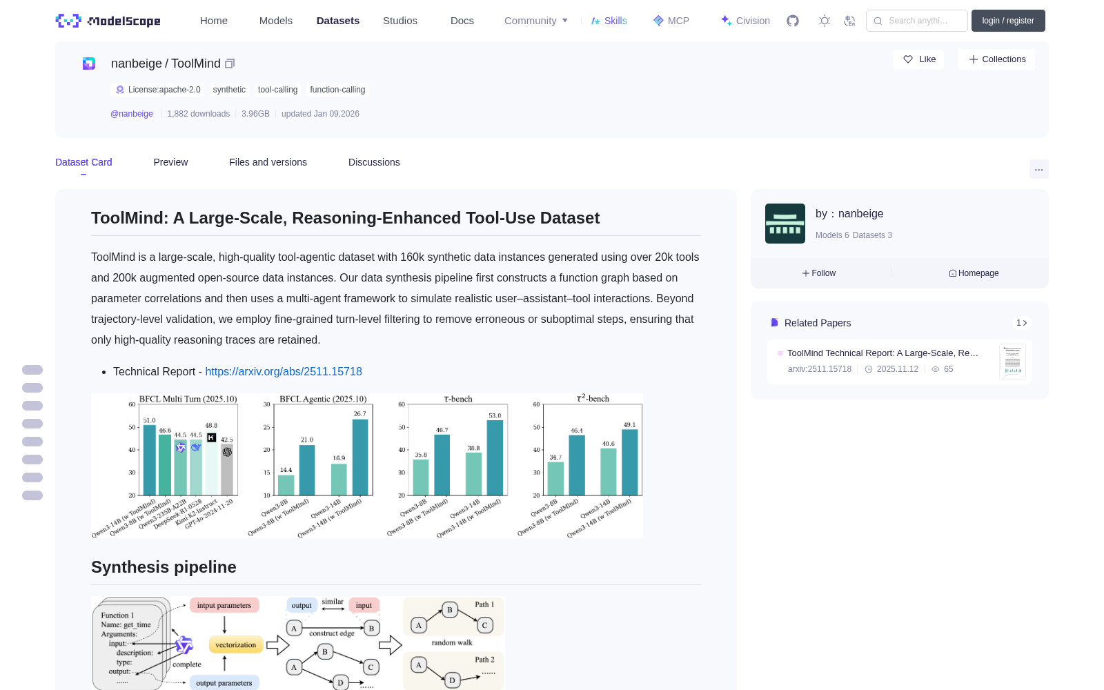The image size is (1104, 690).
Task: Visit nanbeige Homepage
Action: 974,273
